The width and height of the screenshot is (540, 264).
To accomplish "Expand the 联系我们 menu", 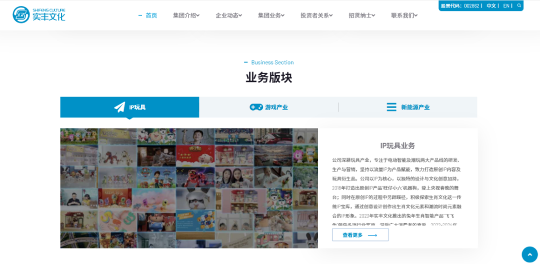I will 404,15.
